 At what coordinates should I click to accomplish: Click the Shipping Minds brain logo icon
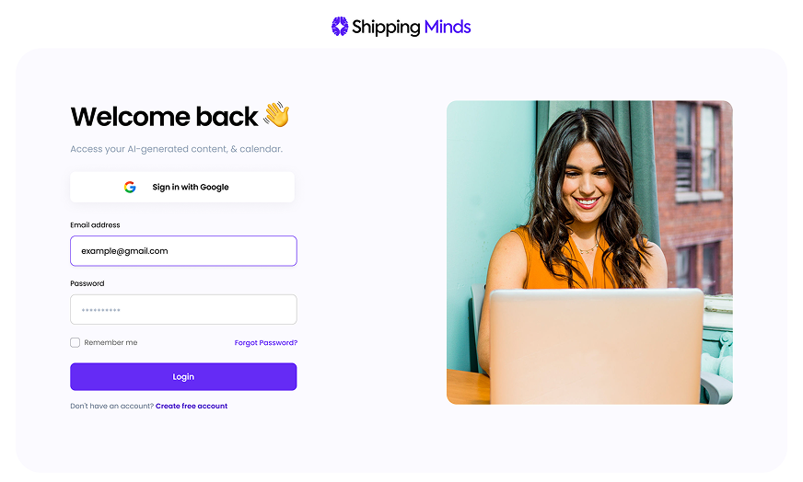[x=340, y=27]
